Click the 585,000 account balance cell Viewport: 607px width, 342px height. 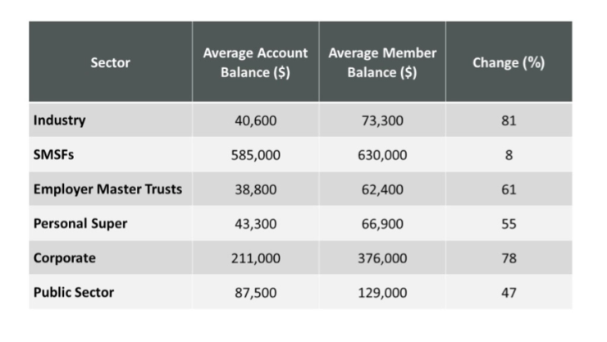[x=256, y=155]
